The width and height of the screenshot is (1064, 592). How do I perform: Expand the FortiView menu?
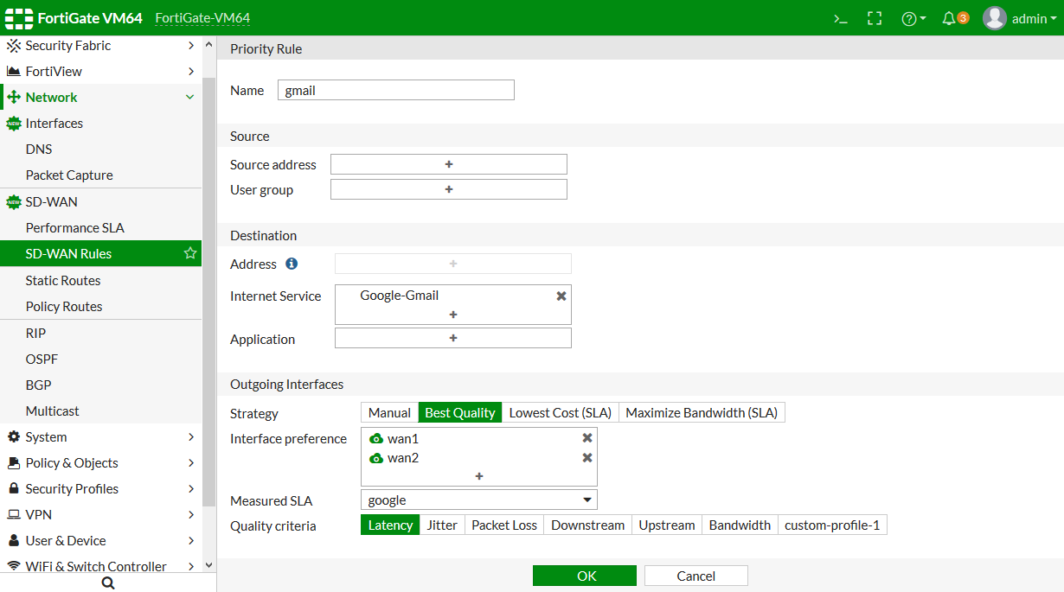[x=100, y=72]
